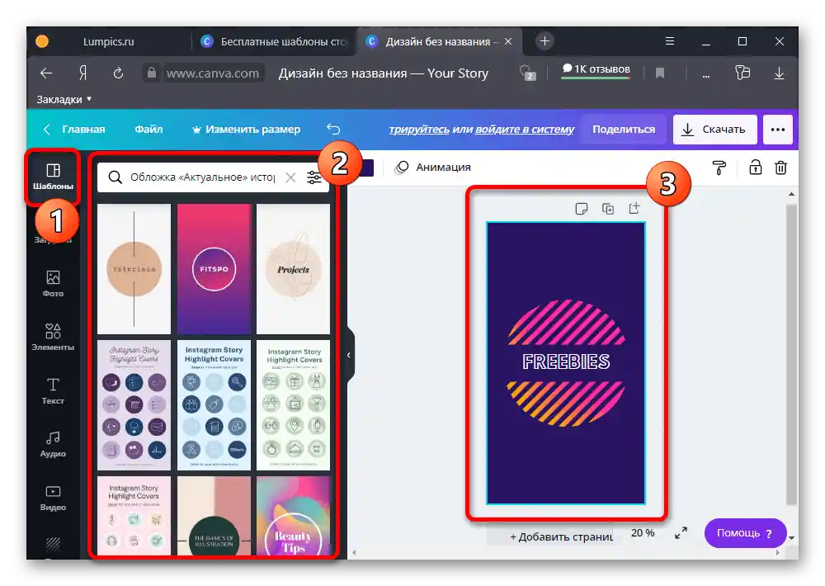Viewport: 825px width, 586px height.
Task: Click Изменить размер resize option
Action: tap(246, 130)
